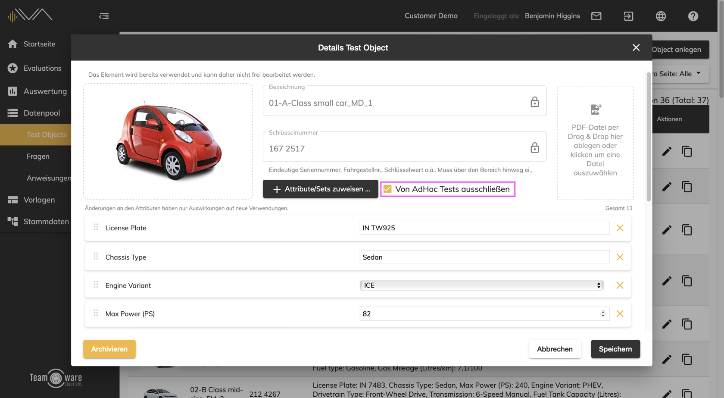The height and width of the screenshot is (398, 724).
Task: Click Attribute/Sets zuweisen button
Action: (321, 189)
